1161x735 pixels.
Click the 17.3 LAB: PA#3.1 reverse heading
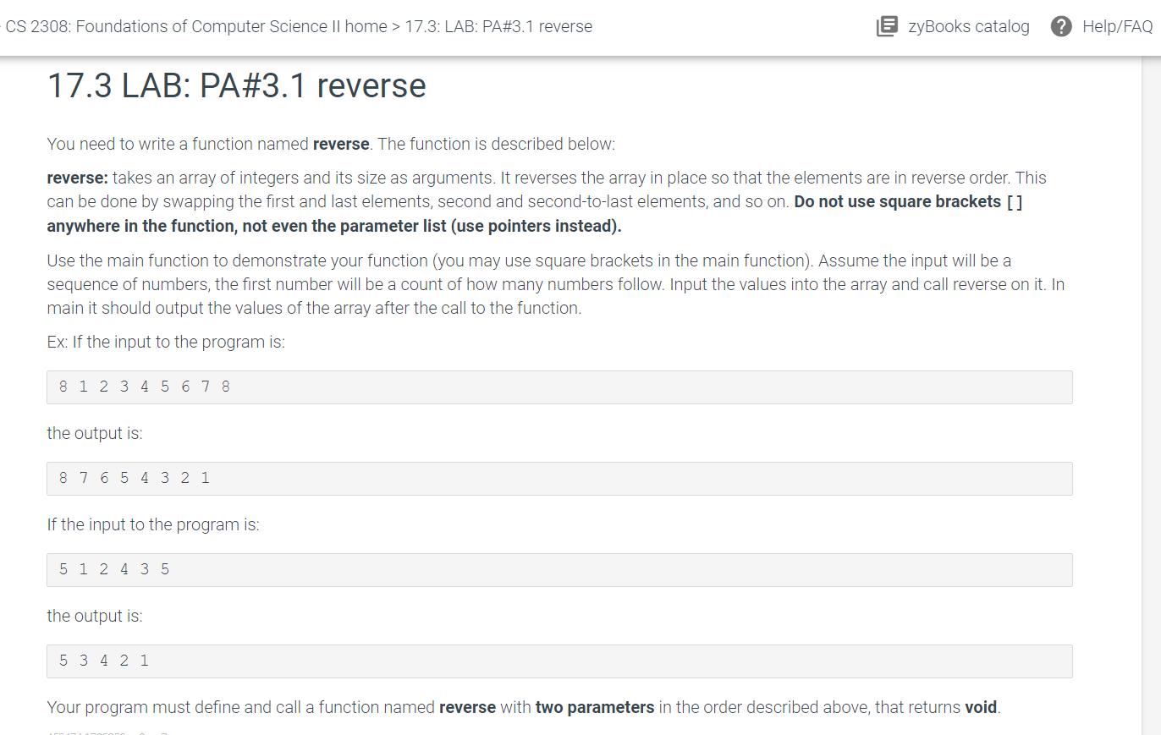tap(236, 85)
